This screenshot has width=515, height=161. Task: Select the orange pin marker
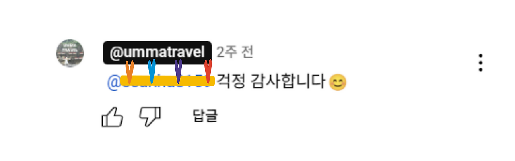point(129,72)
